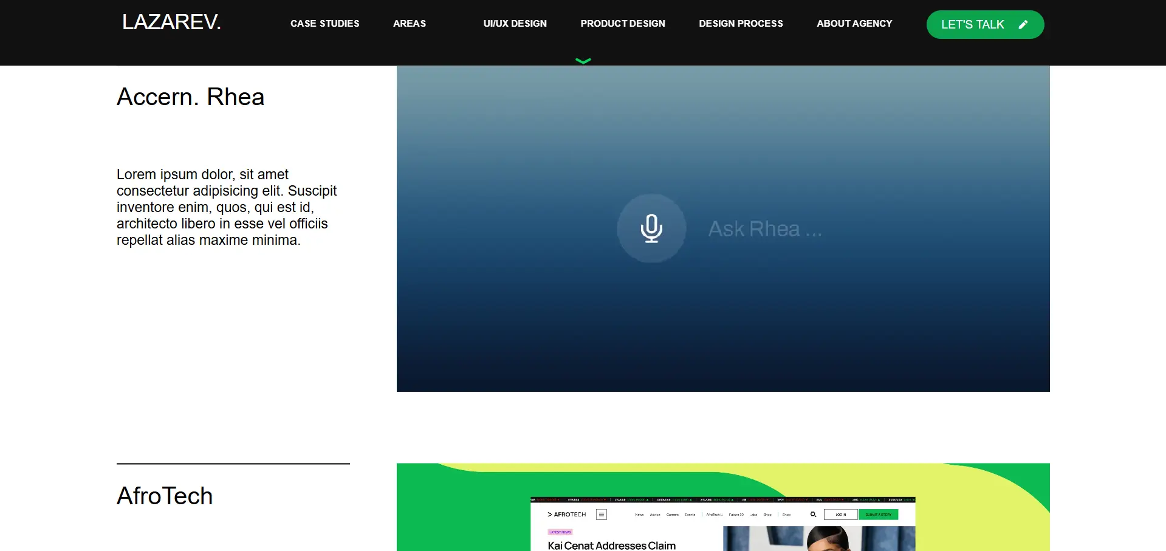Open the AREAS navigation dropdown

pos(409,24)
